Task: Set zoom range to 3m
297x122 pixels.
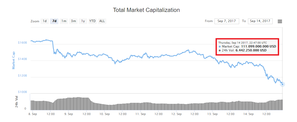Action: pos(73,21)
